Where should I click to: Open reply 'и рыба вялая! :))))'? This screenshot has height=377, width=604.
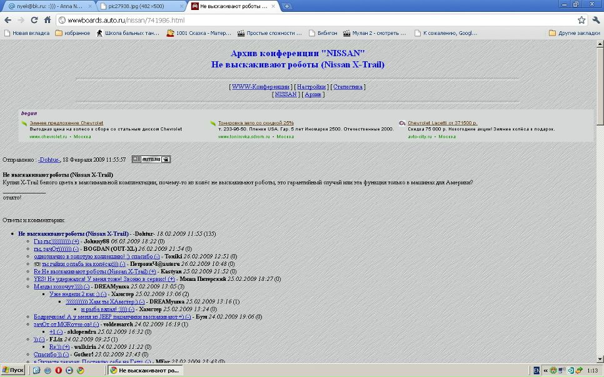[x=108, y=310]
